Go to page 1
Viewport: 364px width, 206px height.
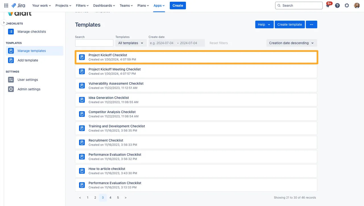(x=88, y=197)
